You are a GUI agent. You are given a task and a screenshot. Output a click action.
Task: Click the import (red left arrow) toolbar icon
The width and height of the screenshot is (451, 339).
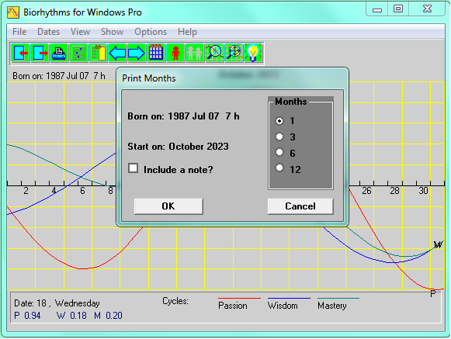[20, 53]
